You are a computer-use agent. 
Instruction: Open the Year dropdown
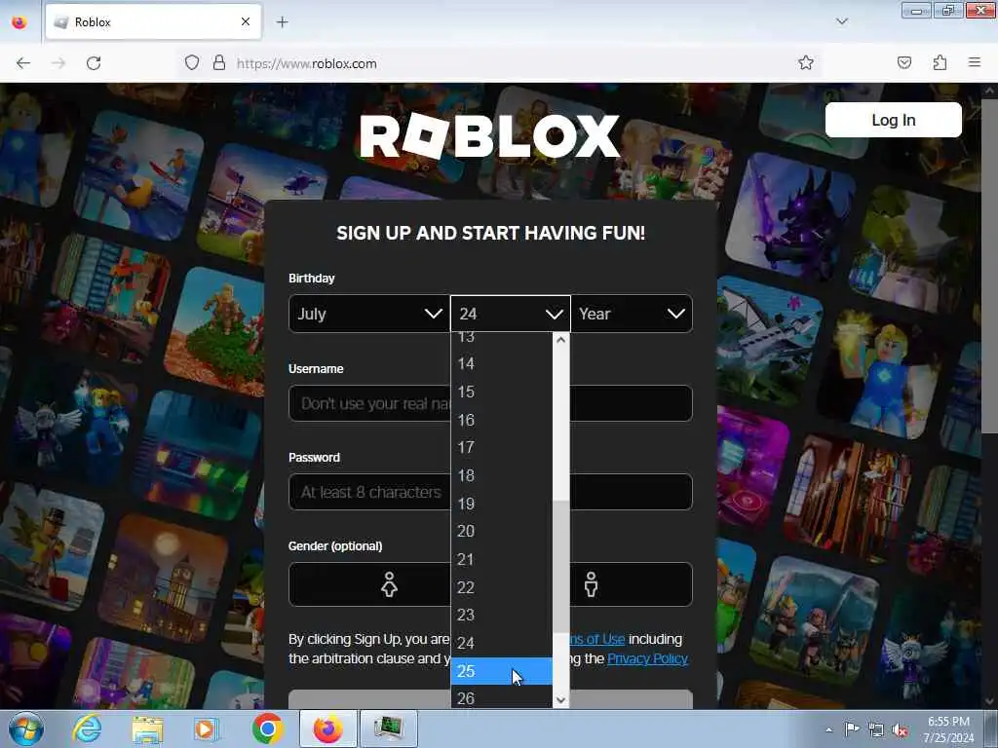pyautogui.click(x=632, y=314)
